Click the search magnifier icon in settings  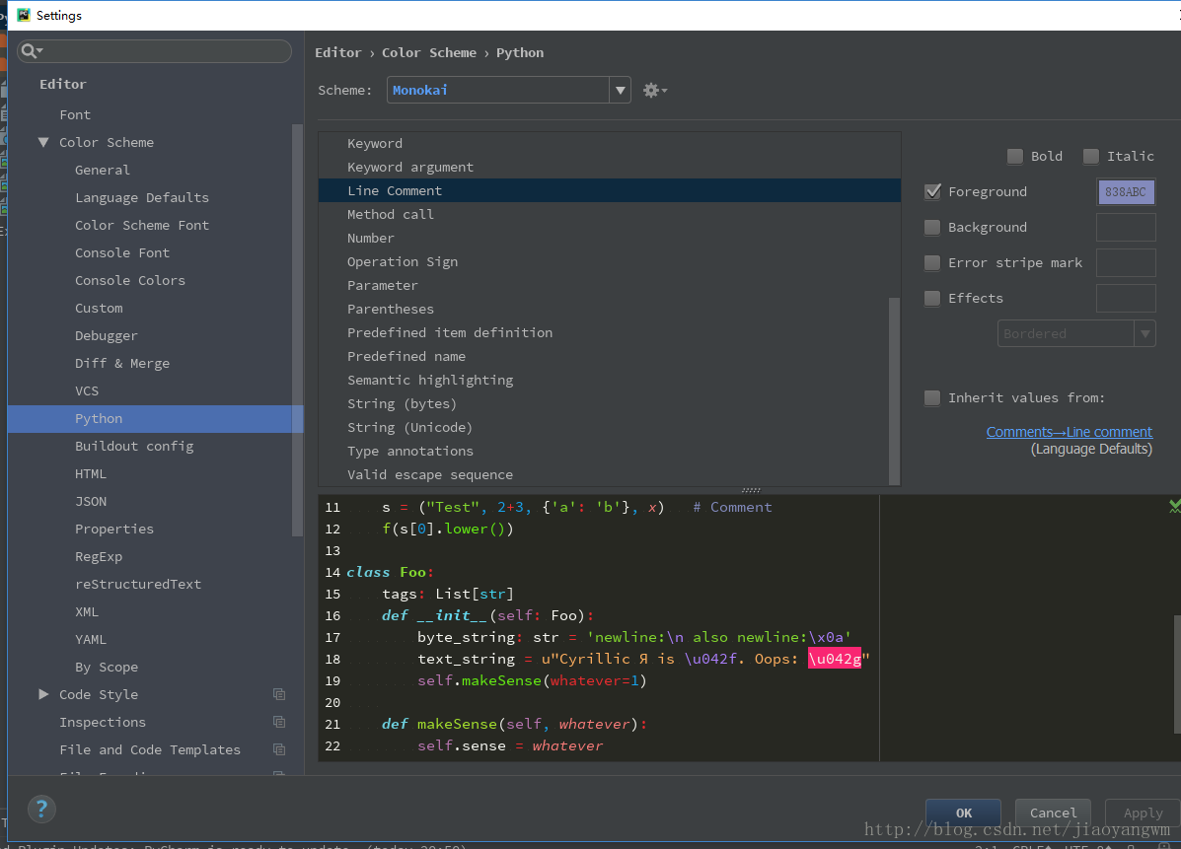coord(29,51)
